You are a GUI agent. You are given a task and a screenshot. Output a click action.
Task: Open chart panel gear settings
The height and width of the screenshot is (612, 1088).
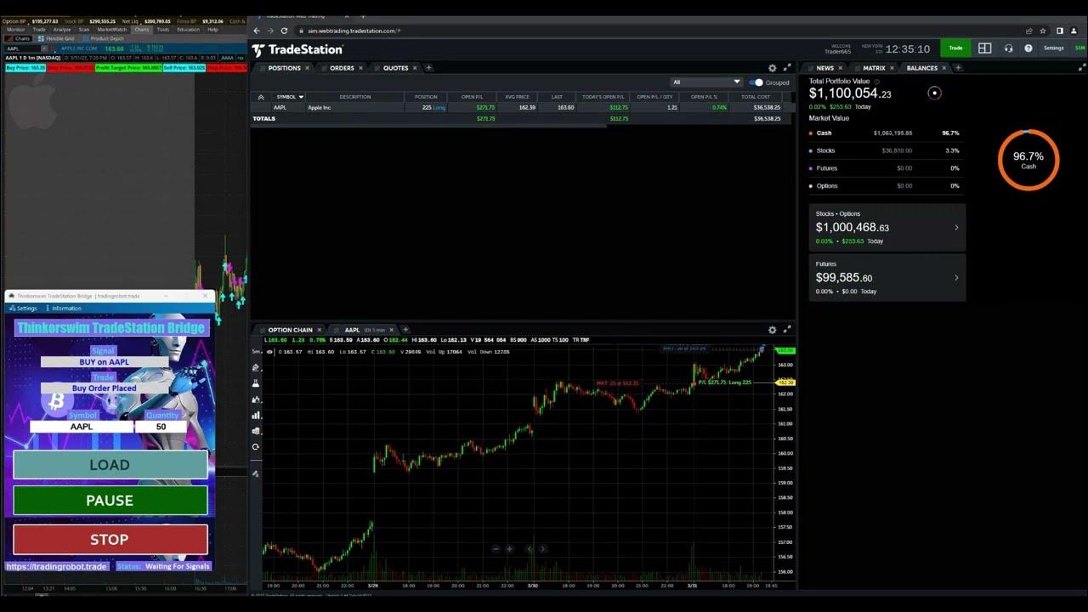coord(772,330)
